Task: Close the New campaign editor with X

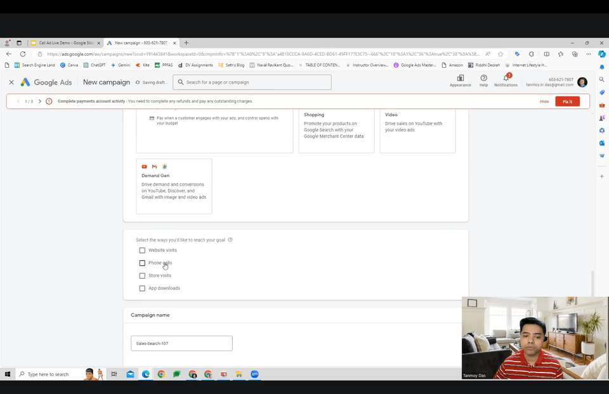Action: [x=11, y=82]
